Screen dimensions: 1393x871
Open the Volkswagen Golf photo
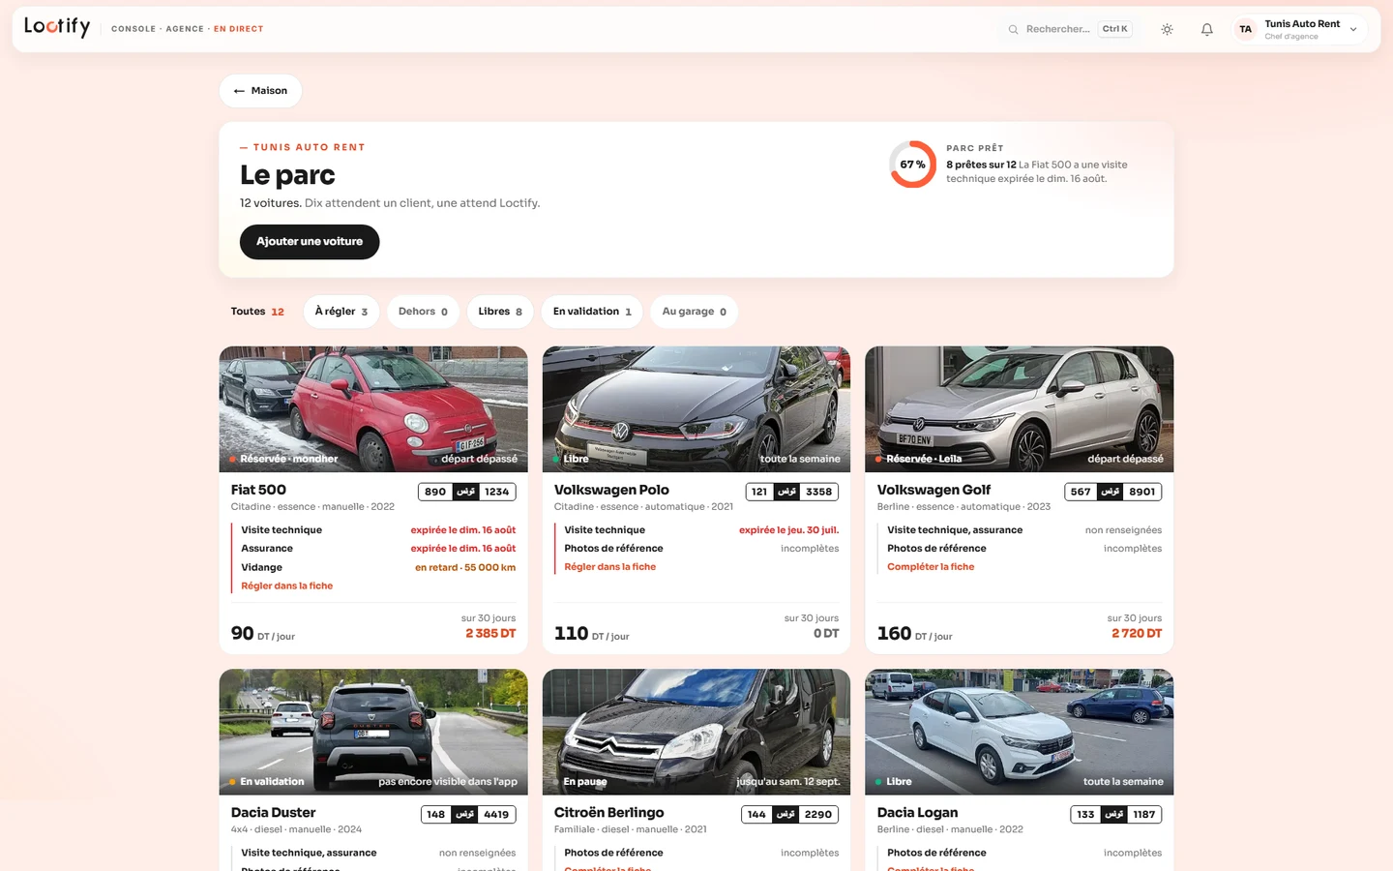pos(1020,409)
